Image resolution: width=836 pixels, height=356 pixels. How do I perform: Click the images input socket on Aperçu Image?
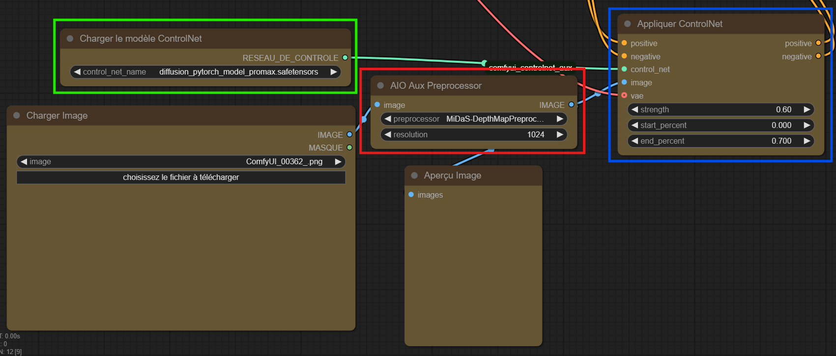(411, 195)
